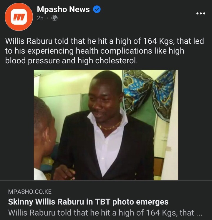Screen dimensions: 212x220
Task: Open the headline Skinny Willis Raburu in TBT
Action: tap(88, 202)
